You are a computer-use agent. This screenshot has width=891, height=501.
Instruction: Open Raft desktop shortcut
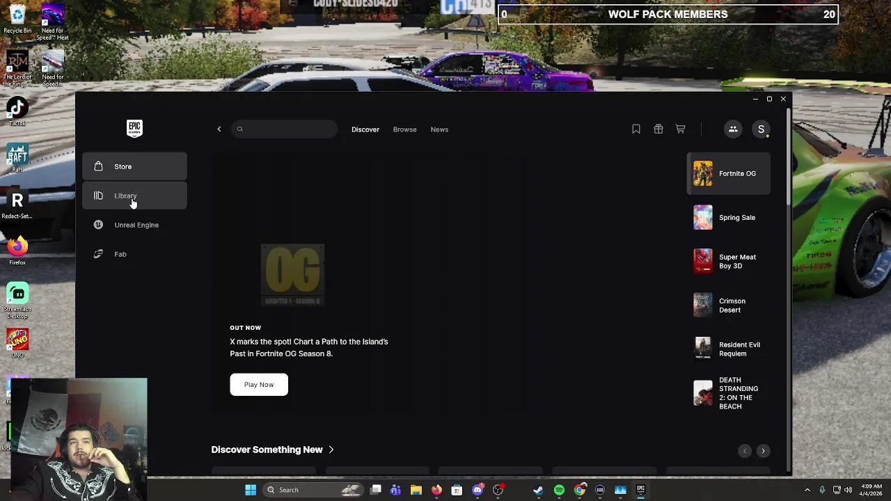[x=17, y=158]
